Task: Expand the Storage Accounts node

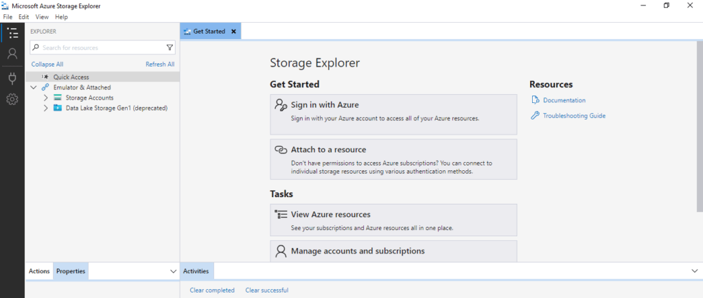Action: tap(46, 98)
